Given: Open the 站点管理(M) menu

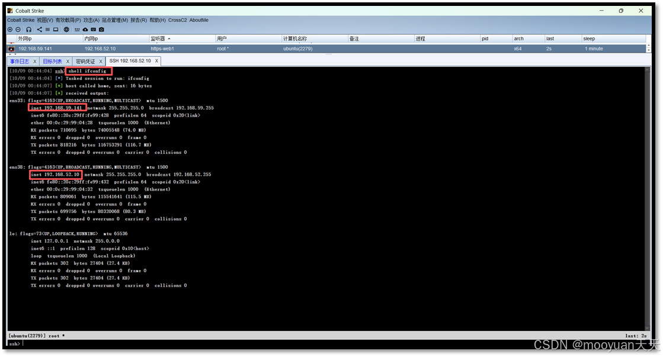Looking at the screenshot, I should 115,20.
